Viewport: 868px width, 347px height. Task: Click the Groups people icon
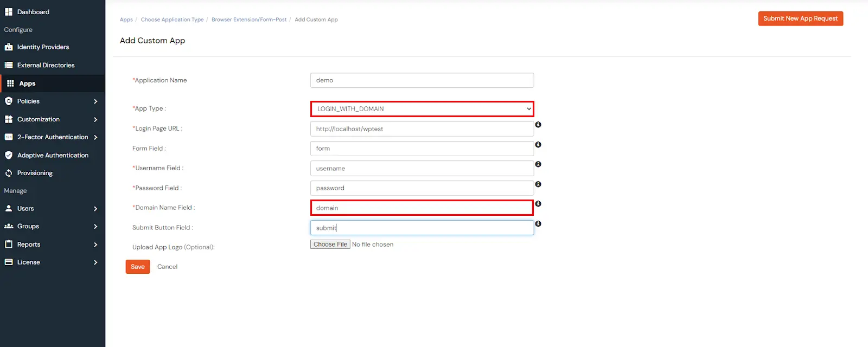(9, 226)
